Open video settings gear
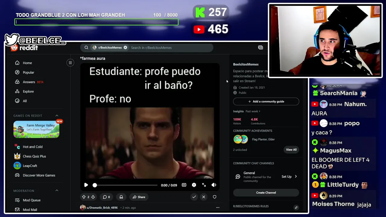 click(x=194, y=185)
